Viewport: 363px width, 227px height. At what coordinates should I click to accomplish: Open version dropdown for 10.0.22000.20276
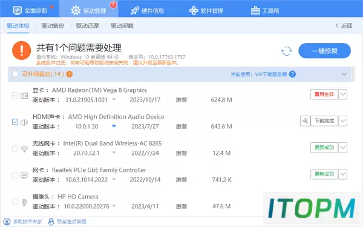click(x=114, y=206)
